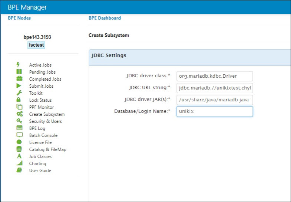Click the User Guide book icon
The image size is (291, 202).
point(19,170)
